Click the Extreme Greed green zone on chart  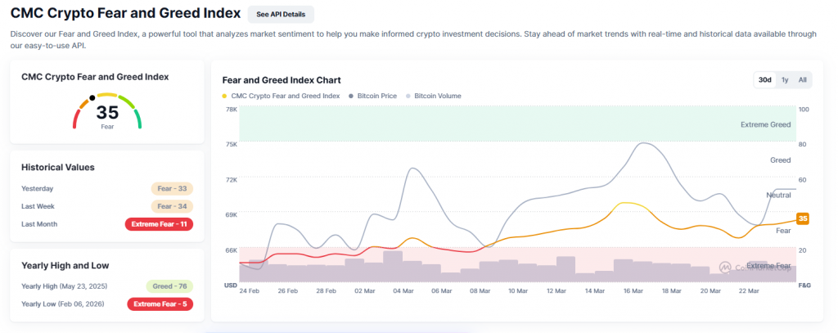[x=516, y=124]
